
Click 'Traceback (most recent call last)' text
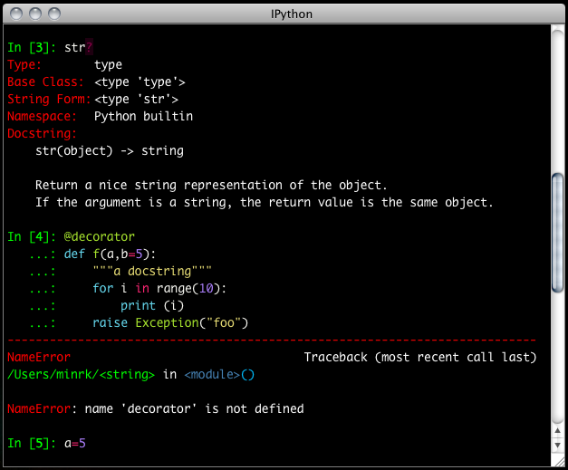[x=420, y=358]
